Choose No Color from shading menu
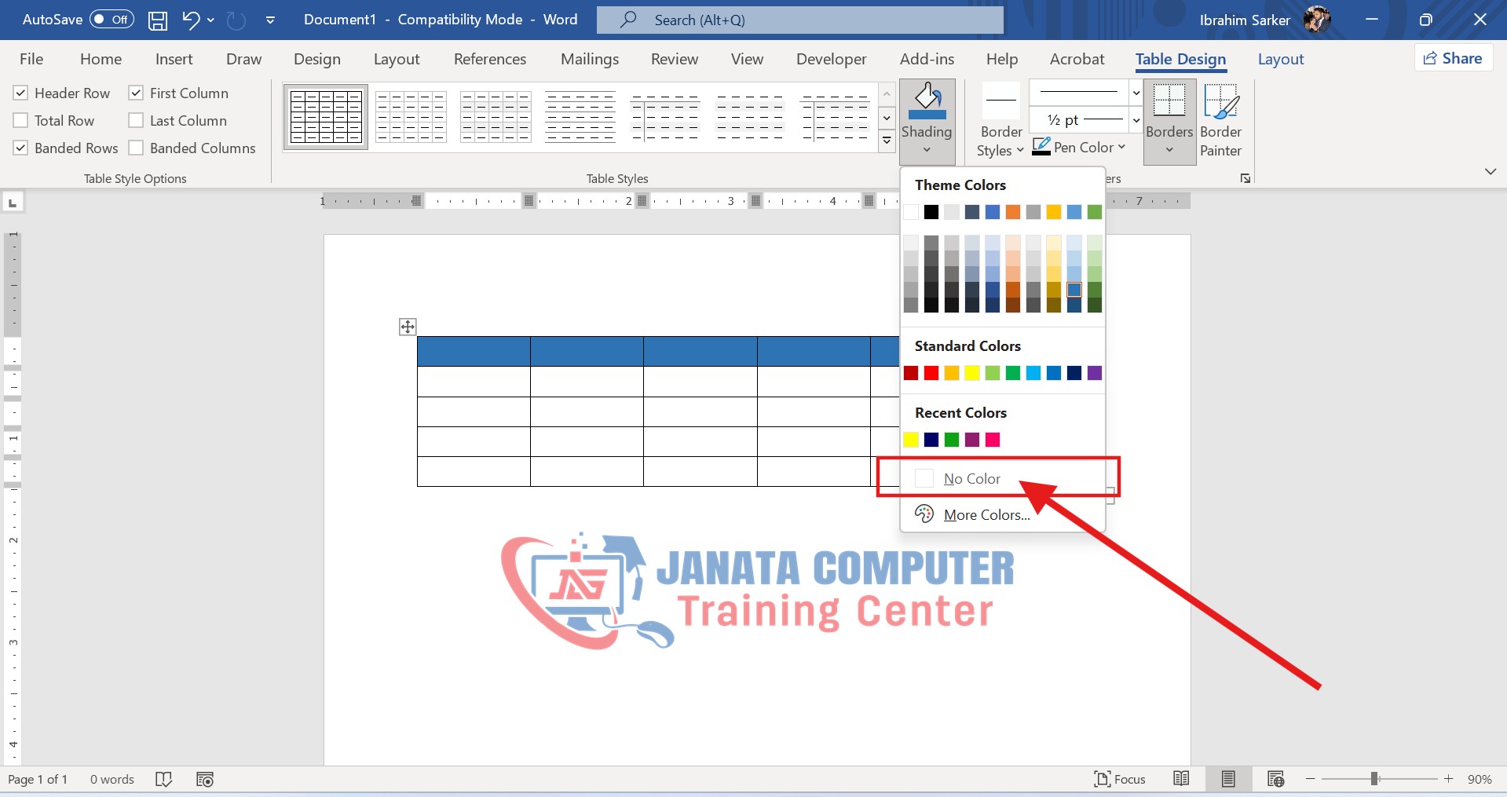Viewport: 1507px width, 797px height. 971,478
